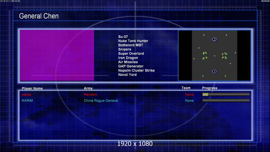270x152 pixels.
Task: Select player "KARIM" in the player list
Action: [x=27, y=101]
